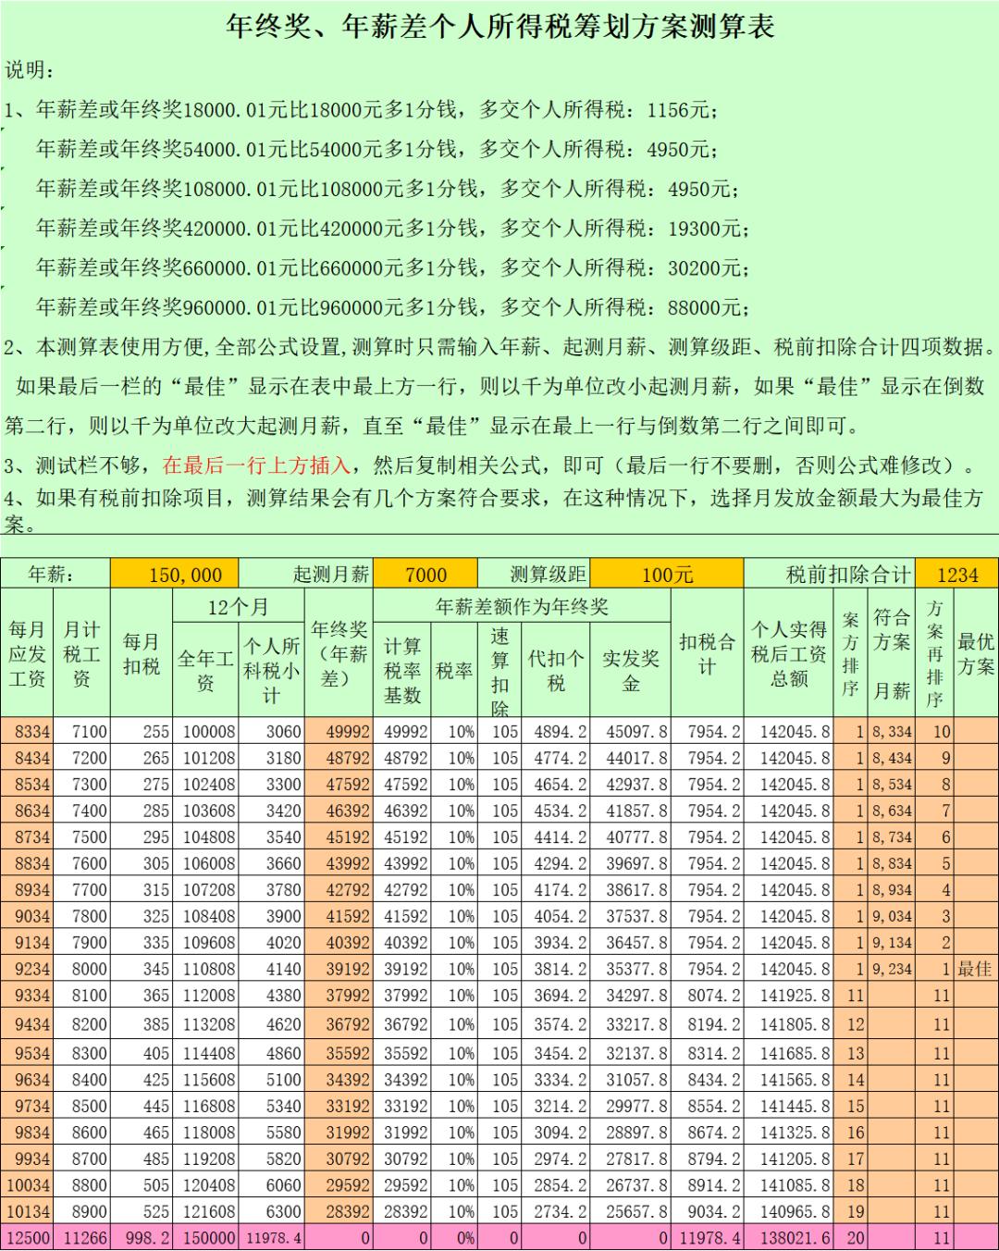Select the 年薪差额作为年终奖 merged header
Image resolution: width=999 pixels, height=1251 pixels.
(521, 607)
